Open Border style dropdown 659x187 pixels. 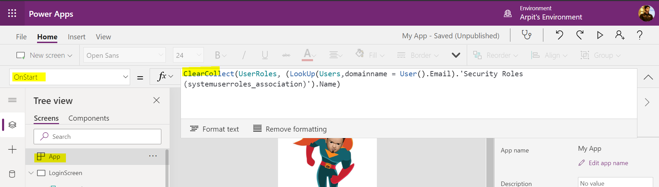tap(418, 55)
